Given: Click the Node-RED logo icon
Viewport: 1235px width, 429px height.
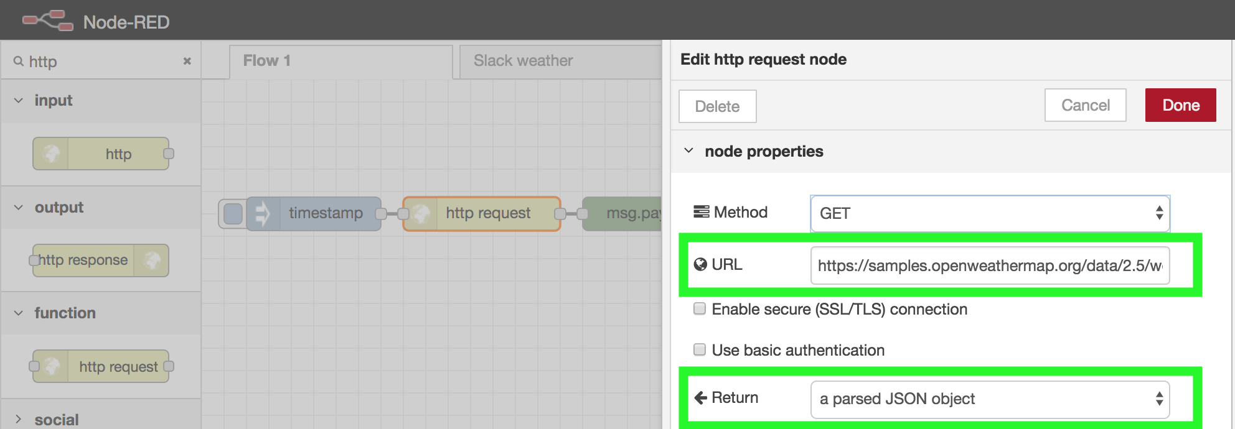Looking at the screenshot, I should pyautogui.click(x=47, y=21).
